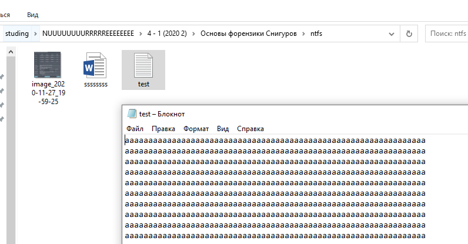468x244 pixels.
Task: Refresh the ntfs folder view
Action: tap(409, 34)
